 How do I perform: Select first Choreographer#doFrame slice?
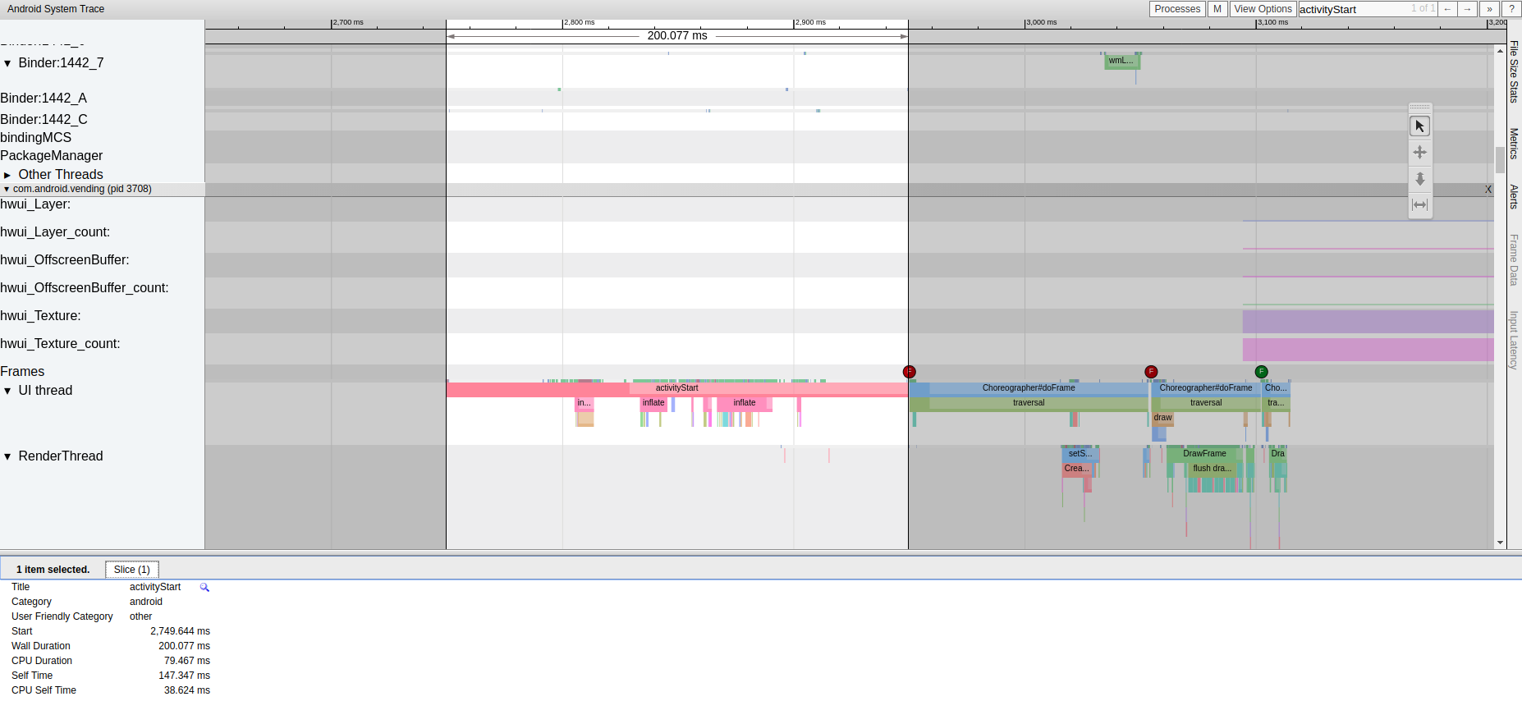(1029, 388)
